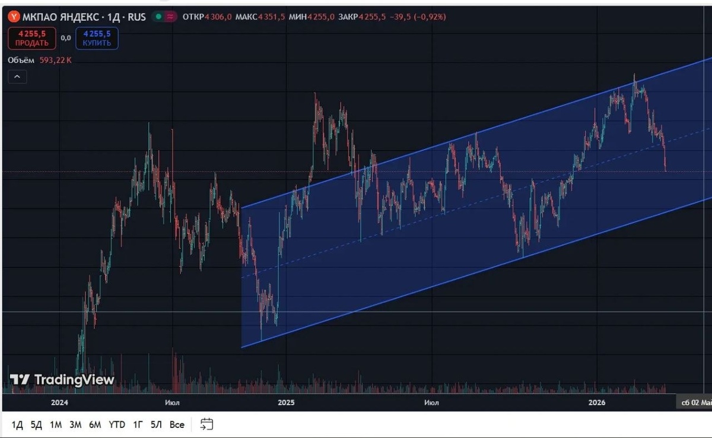Click the volume value 593,22 K
Viewport: 712px width, 438px height.
point(56,60)
